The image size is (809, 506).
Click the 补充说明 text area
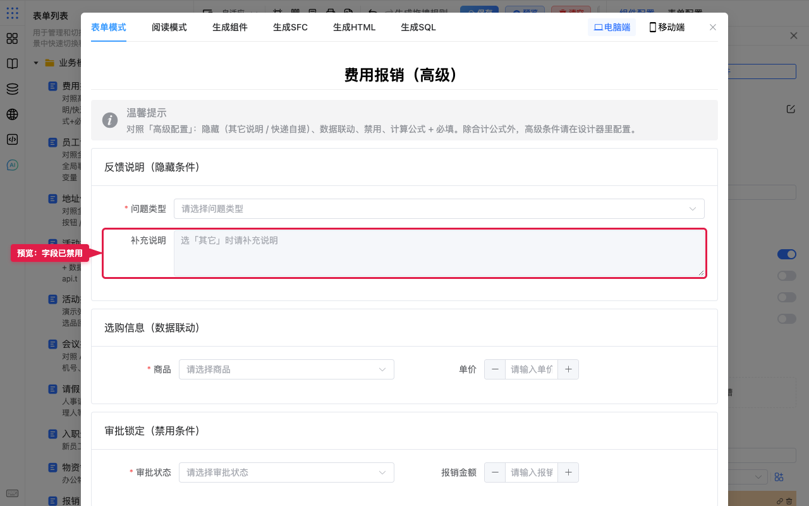[439, 253]
